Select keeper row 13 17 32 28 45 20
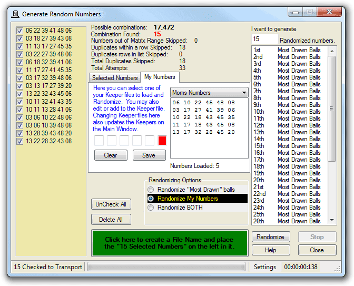 tap(204, 132)
